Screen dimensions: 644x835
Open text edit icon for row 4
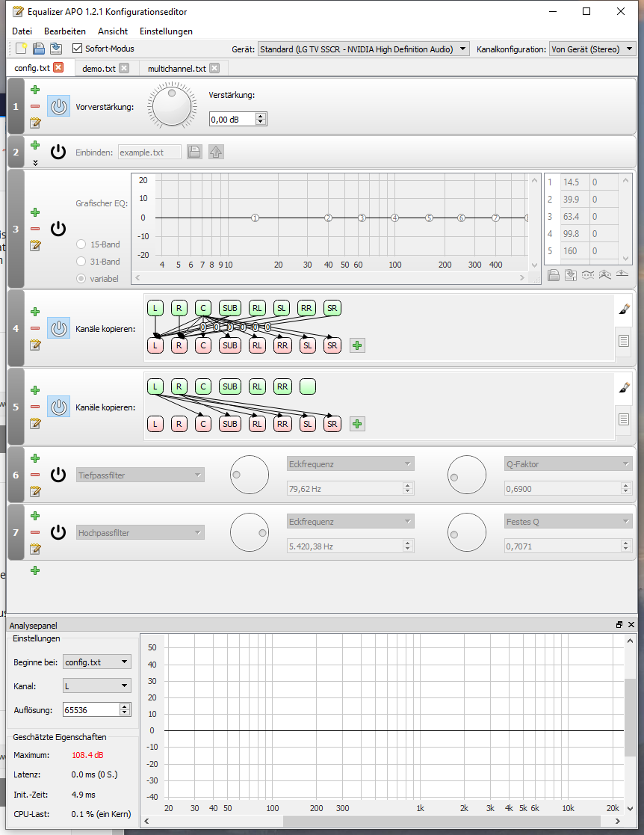click(35, 345)
